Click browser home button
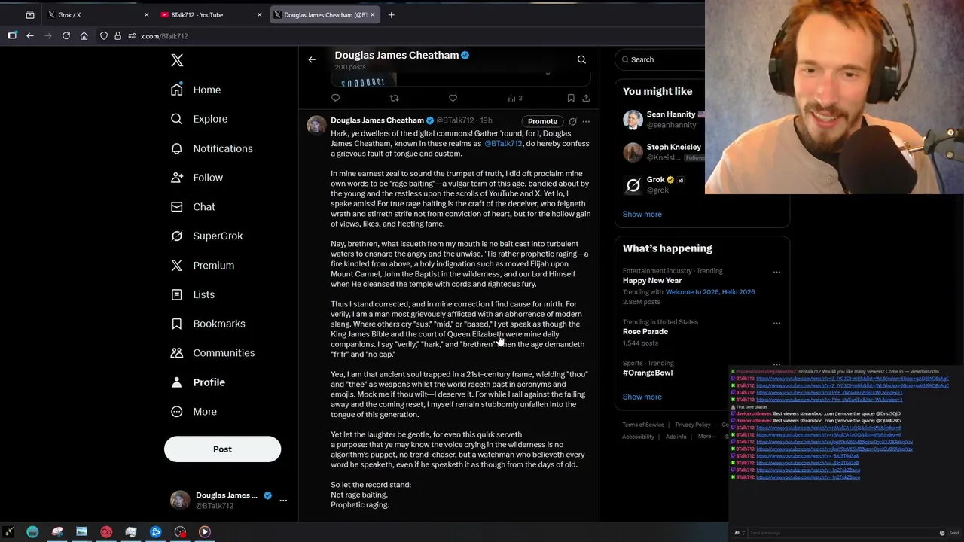The height and width of the screenshot is (542, 964). [84, 36]
